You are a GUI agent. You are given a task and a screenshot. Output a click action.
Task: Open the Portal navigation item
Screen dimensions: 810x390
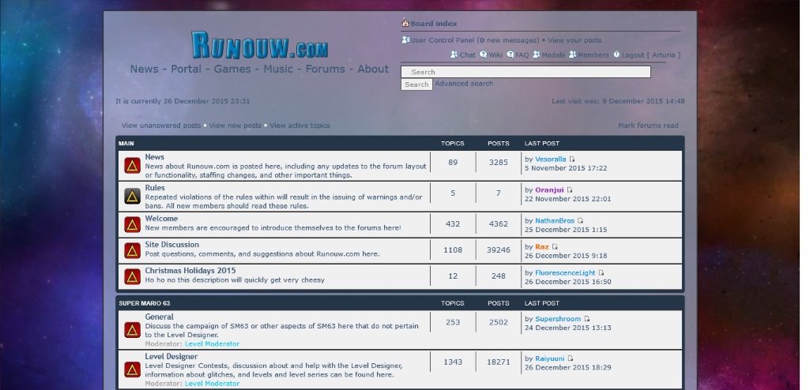pyautogui.click(x=186, y=69)
